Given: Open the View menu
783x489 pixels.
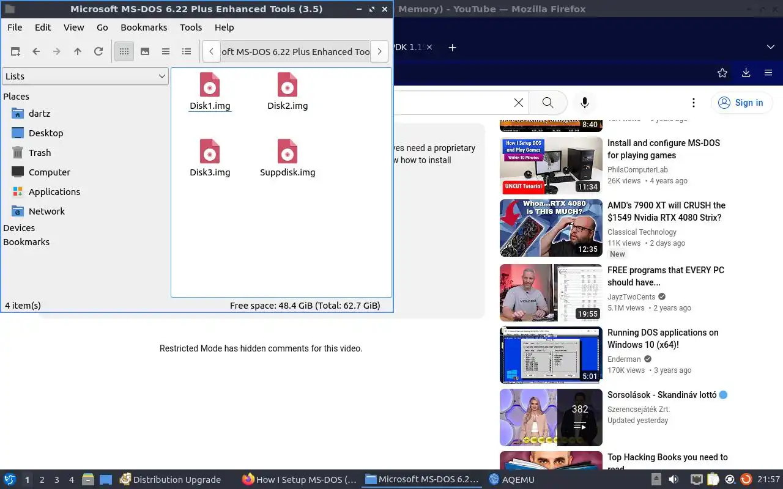Looking at the screenshot, I should tap(74, 28).
